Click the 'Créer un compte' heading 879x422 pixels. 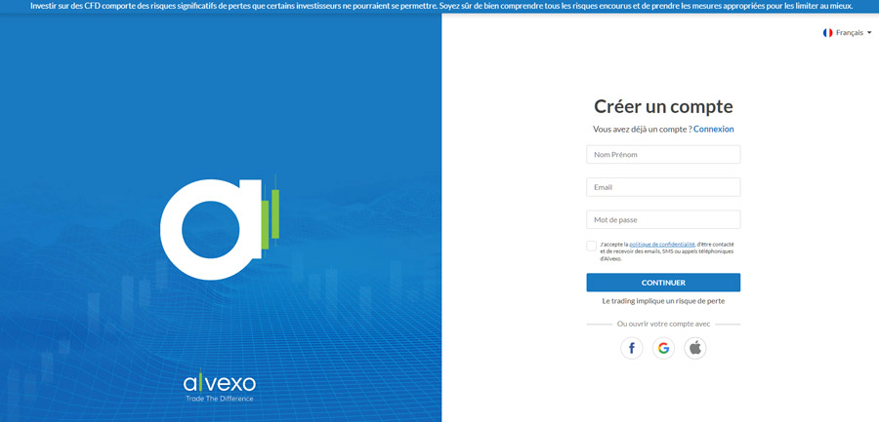pyautogui.click(x=663, y=106)
